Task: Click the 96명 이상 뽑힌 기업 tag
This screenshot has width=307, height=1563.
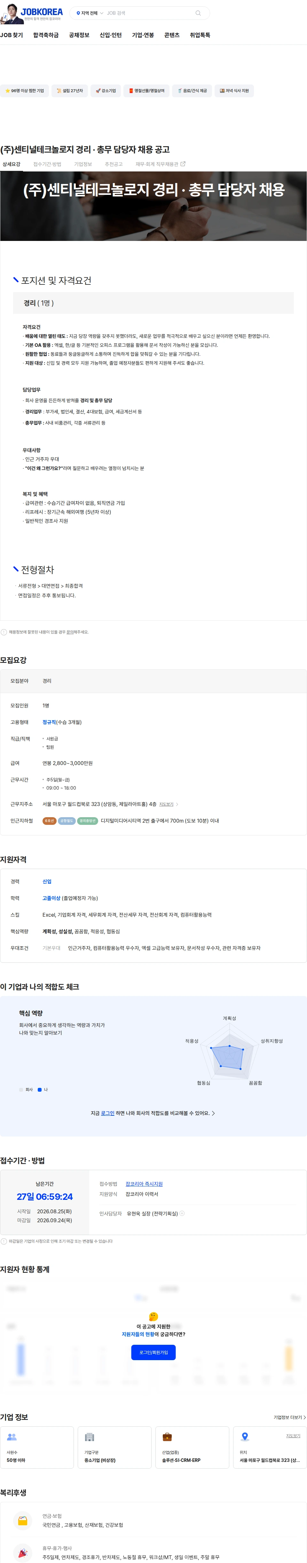Action: pos(24,91)
